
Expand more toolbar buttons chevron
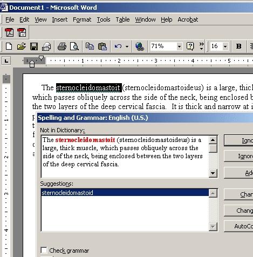[202, 46]
